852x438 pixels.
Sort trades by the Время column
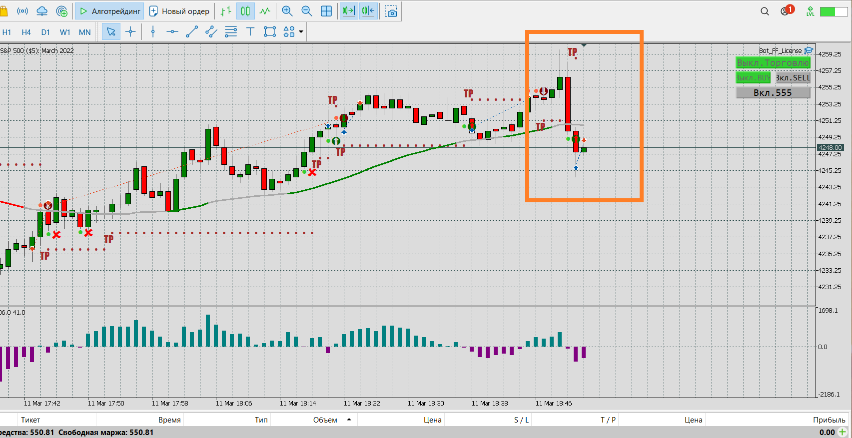tap(169, 420)
